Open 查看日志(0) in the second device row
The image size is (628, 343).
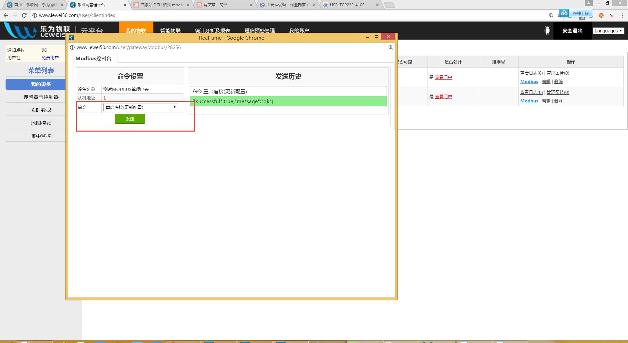pos(532,92)
